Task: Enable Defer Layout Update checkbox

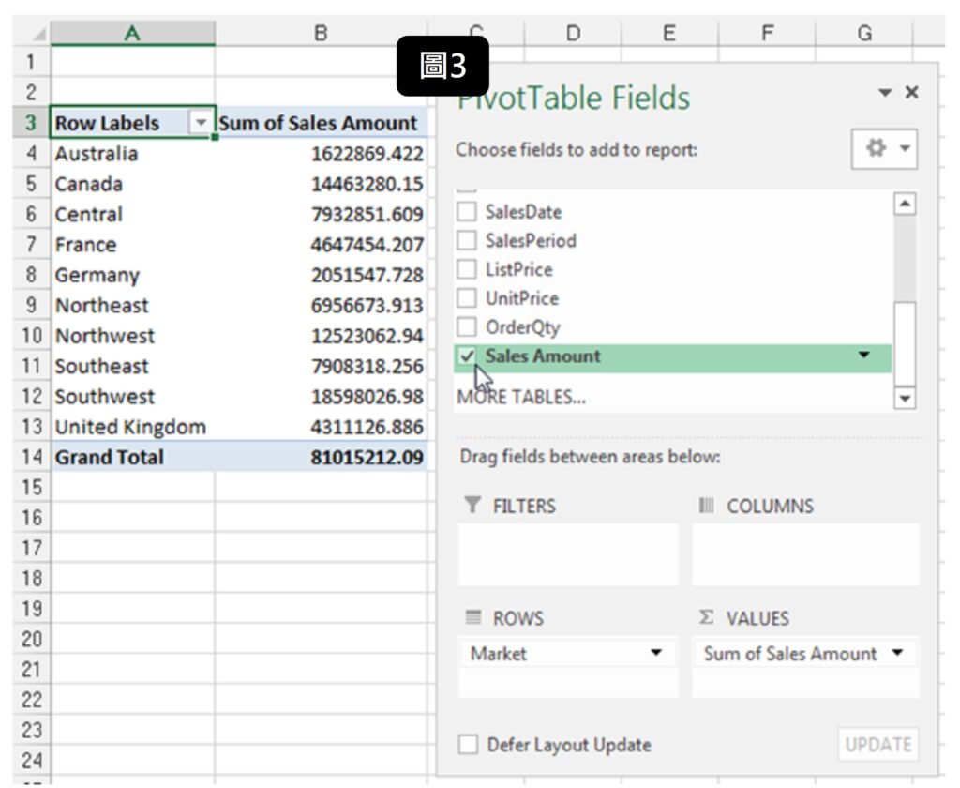Action: [x=468, y=746]
